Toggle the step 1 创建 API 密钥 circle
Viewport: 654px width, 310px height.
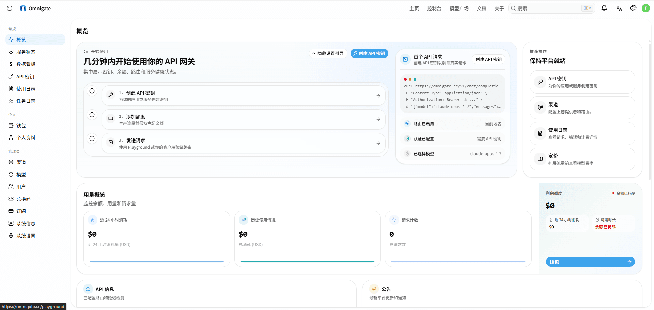coord(92,91)
